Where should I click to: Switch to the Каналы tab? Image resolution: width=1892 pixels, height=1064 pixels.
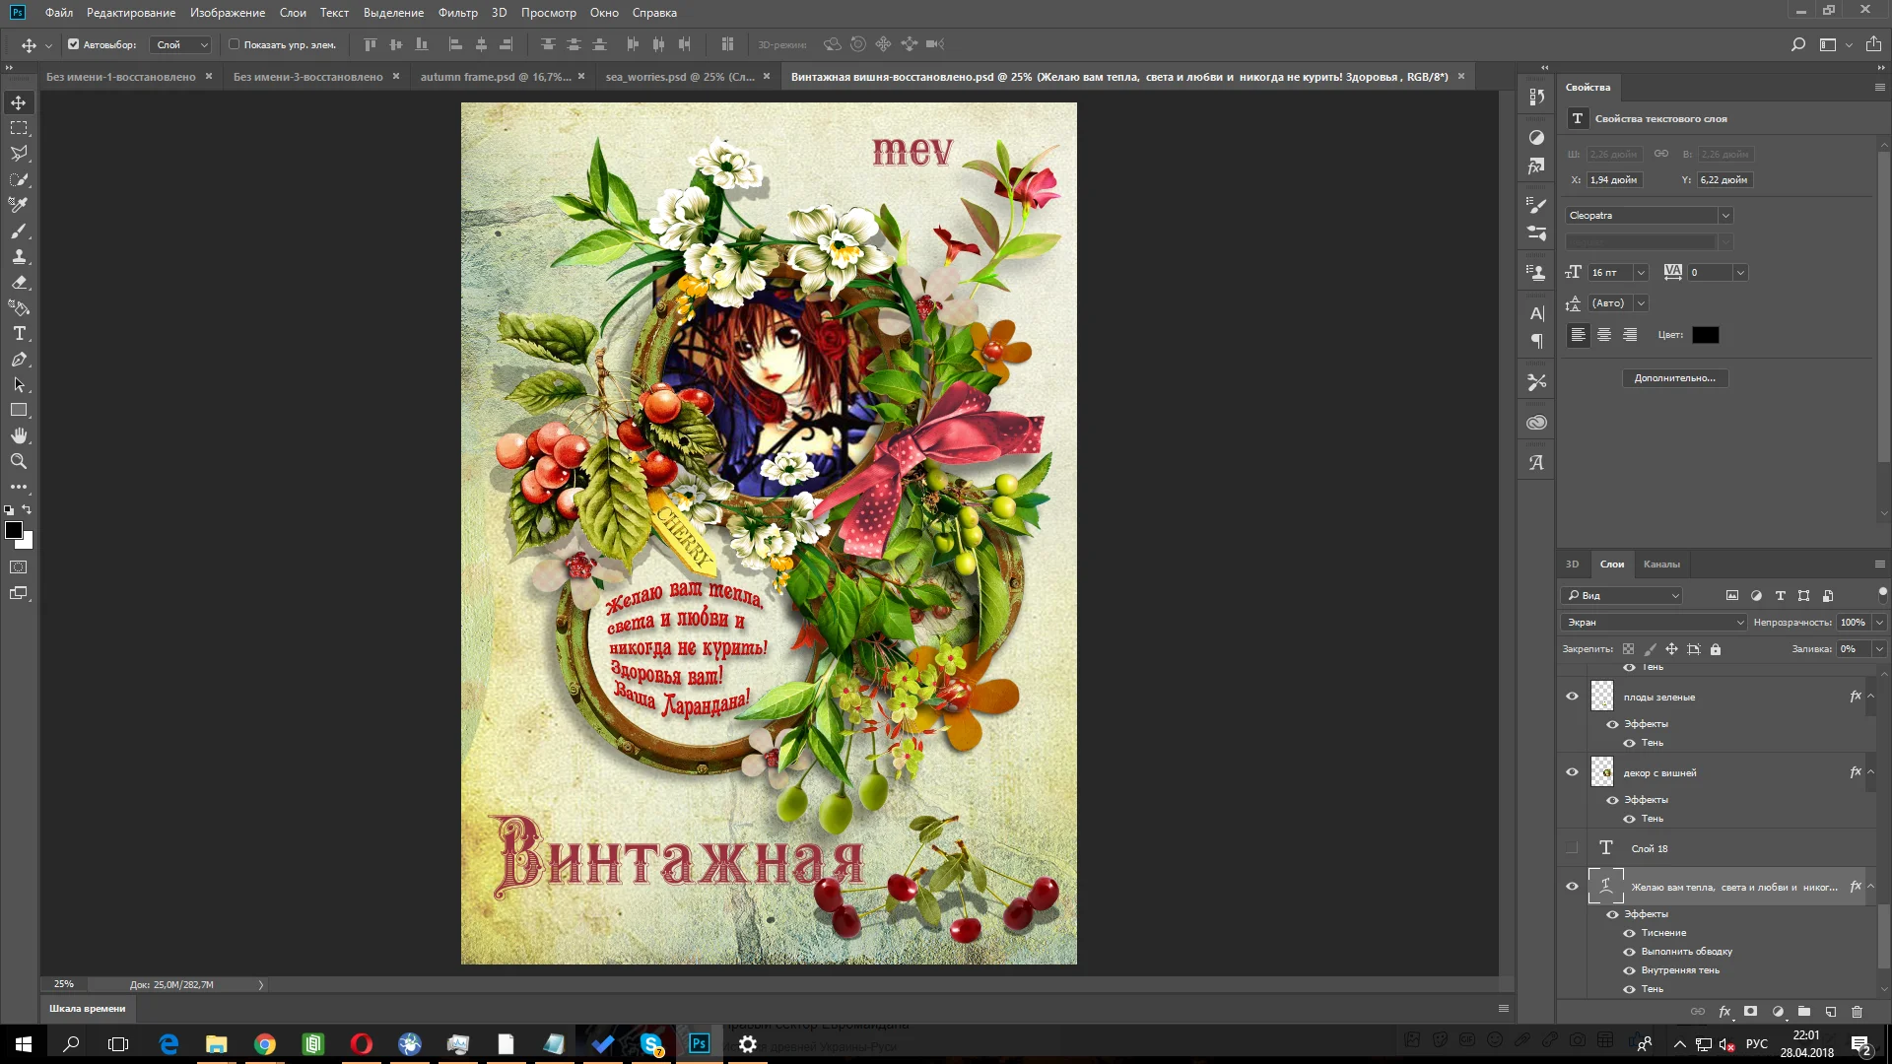click(x=1660, y=565)
